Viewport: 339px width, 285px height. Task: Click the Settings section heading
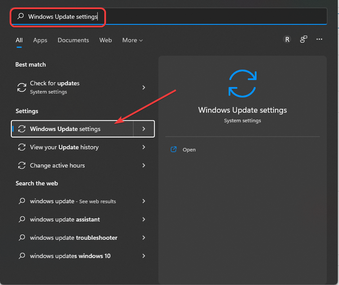[x=27, y=111]
